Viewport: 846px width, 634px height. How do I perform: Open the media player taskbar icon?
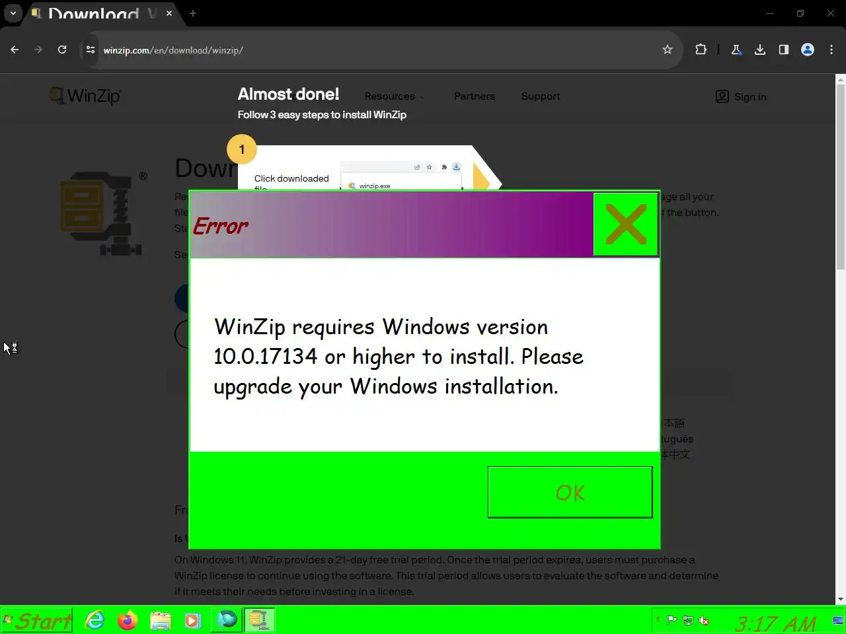192,620
